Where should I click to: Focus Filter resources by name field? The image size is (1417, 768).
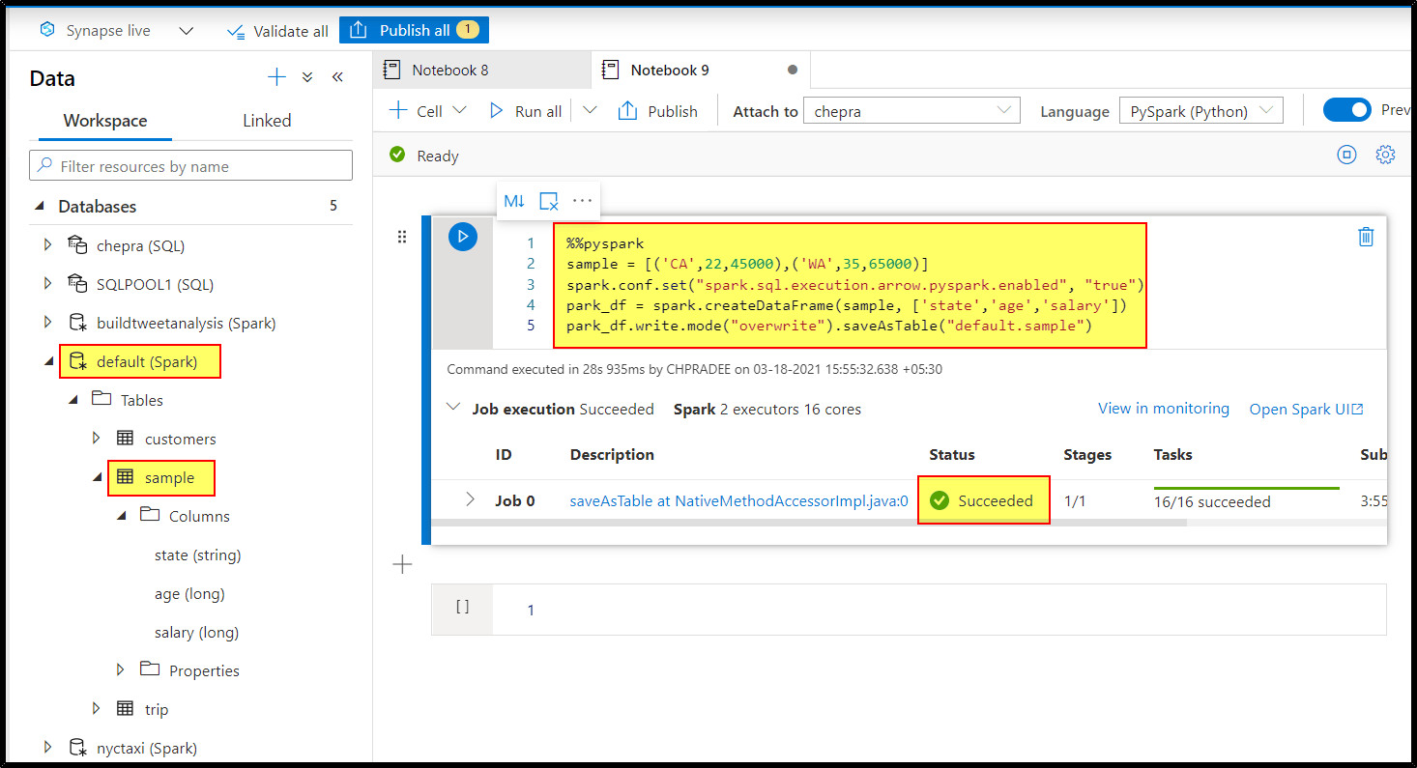coord(190,165)
